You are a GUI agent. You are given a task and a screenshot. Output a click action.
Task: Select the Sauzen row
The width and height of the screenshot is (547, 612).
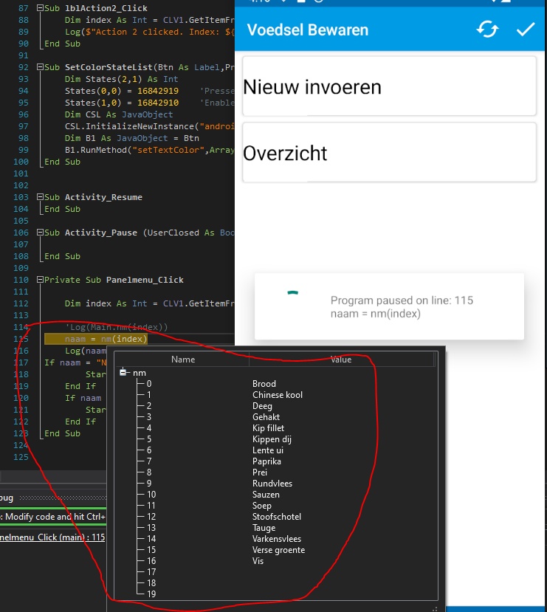pyautogui.click(x=276, y=495)
